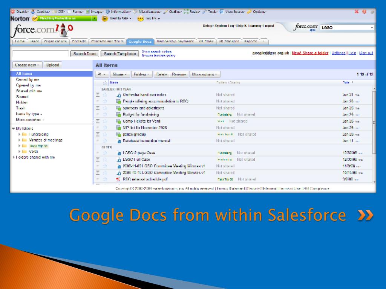This screenshot has width=386, height=289.
Task: Switch to the Reports tab
Action: (x=250, y=41)
